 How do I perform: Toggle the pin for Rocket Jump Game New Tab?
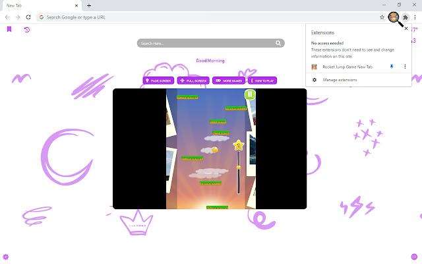pos(392,67)
